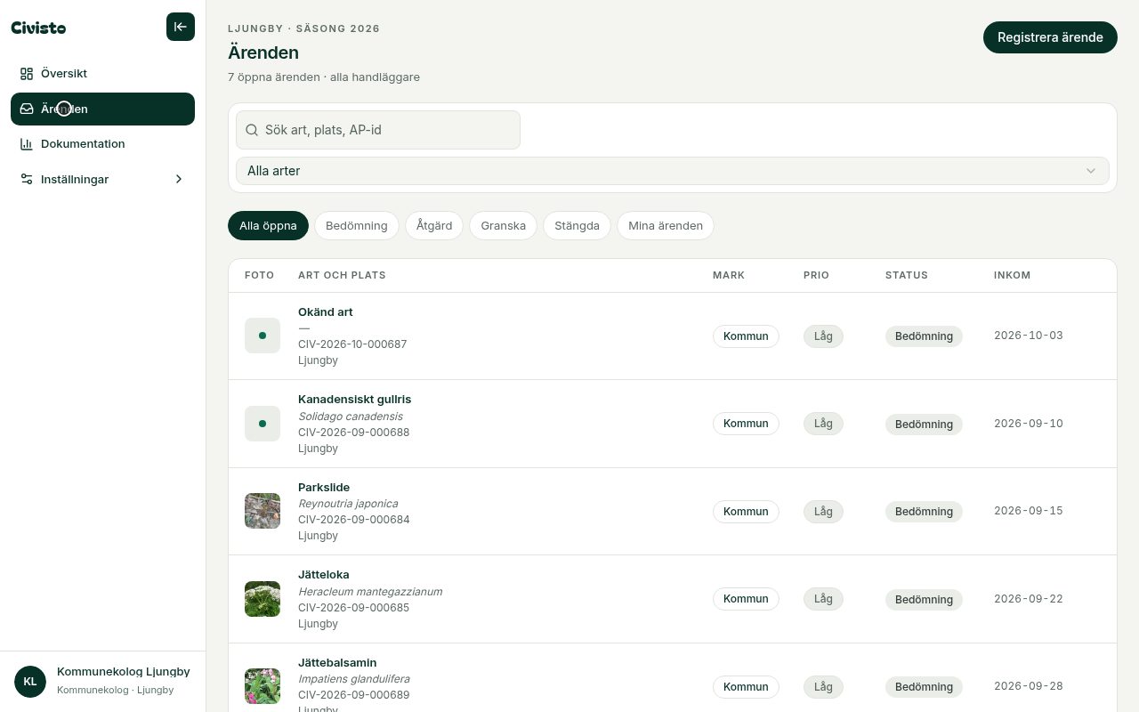Click the PRIO column header

(x=816, y=275)
